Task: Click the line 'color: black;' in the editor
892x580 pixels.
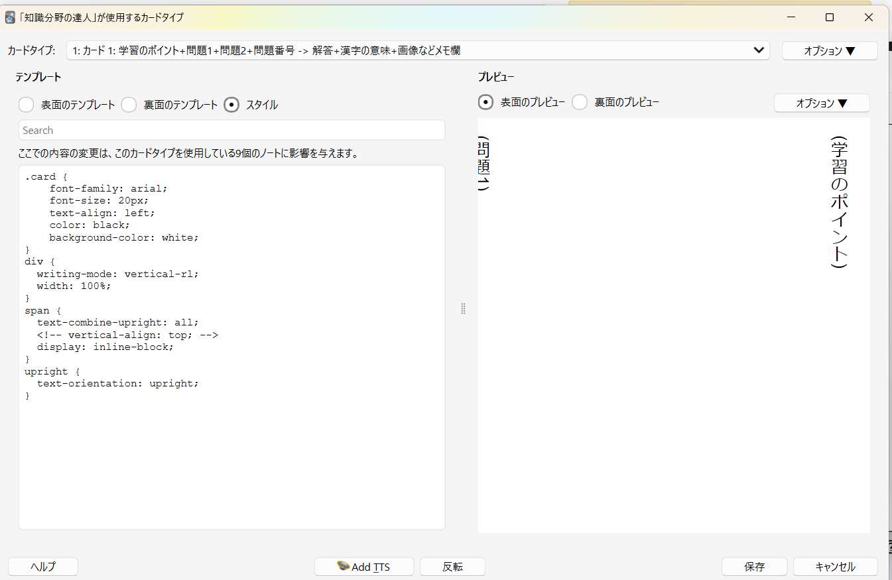Action: pos(90,225)
